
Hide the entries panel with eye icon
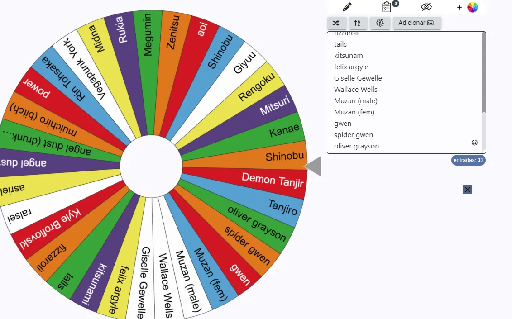coord(426,7)
